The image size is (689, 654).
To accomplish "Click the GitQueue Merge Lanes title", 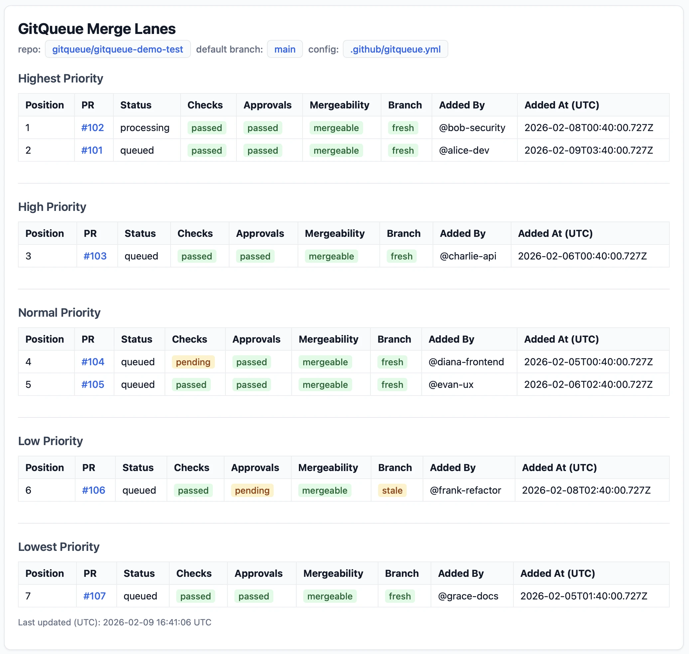I will coord(97,29).
